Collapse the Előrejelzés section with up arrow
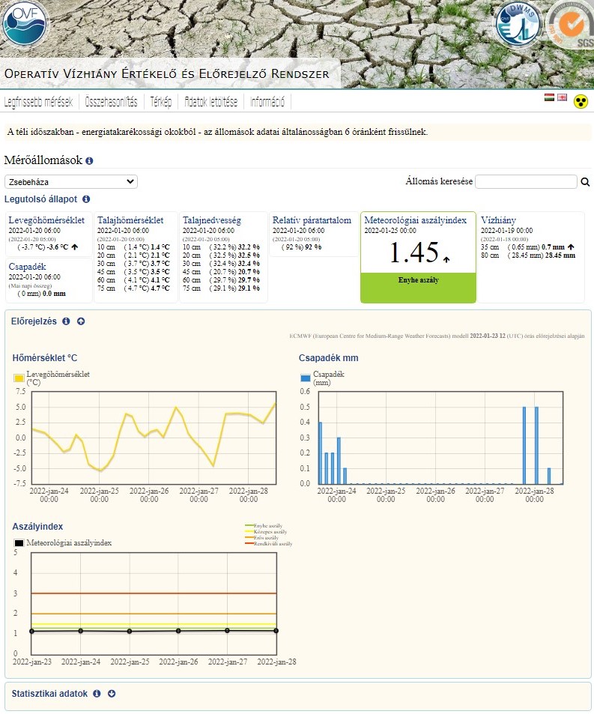This screenshot has height=714, width=594. [x=81, y=321]
